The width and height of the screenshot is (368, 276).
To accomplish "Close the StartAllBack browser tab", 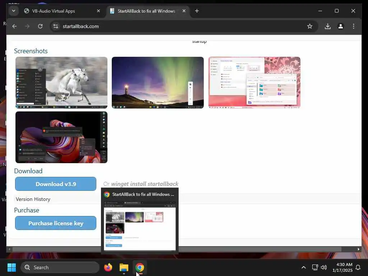I will click(x=184, y=11).
